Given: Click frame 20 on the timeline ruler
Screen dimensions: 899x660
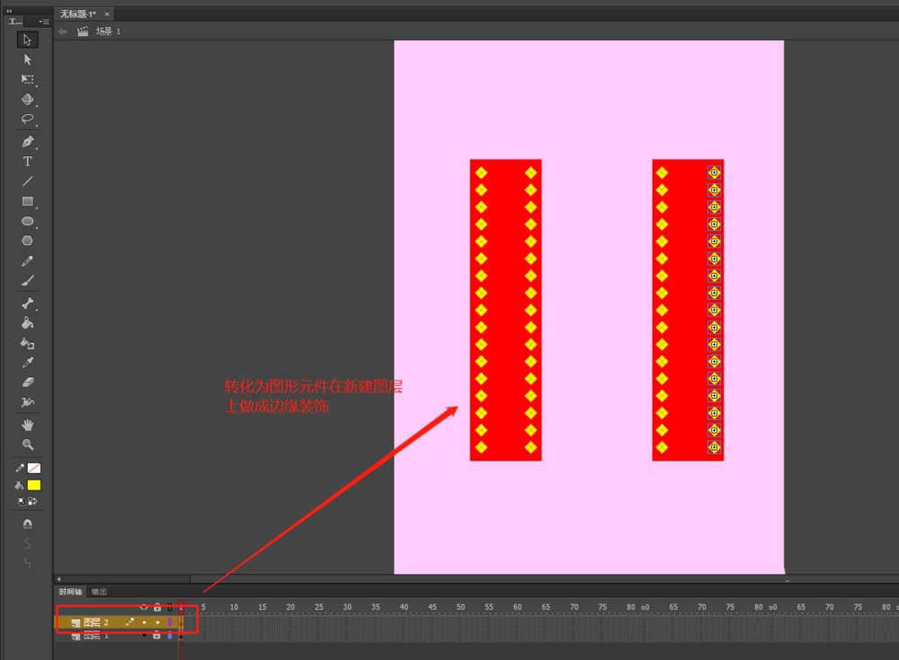Looking at the screenshot, I should click(289, 607).
